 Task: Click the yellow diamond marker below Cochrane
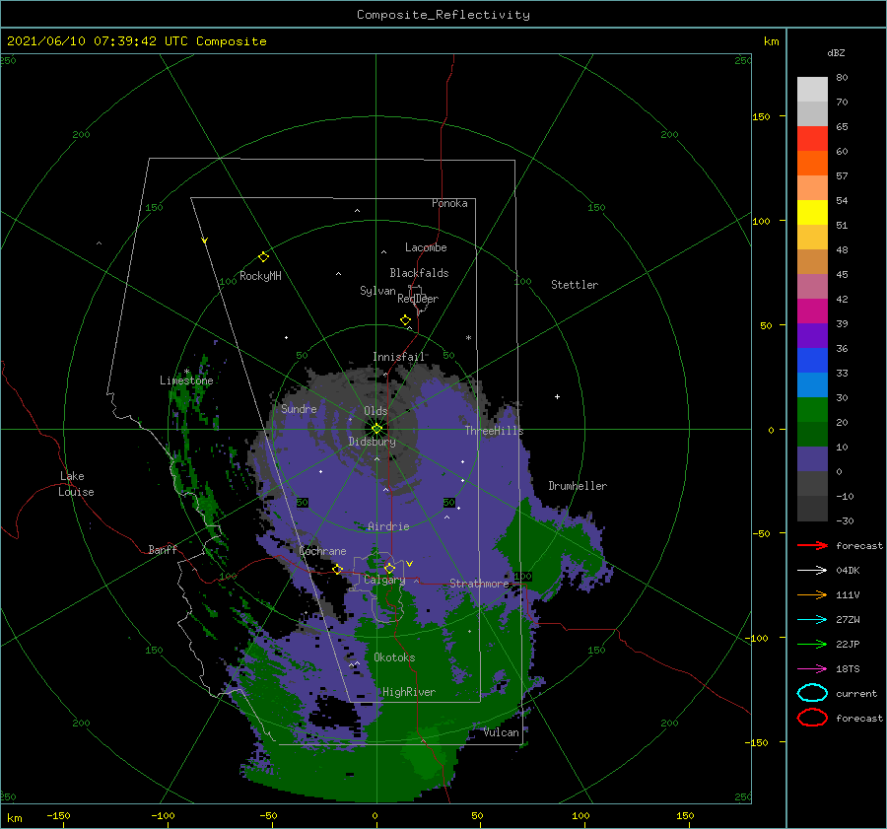(337, 570)
